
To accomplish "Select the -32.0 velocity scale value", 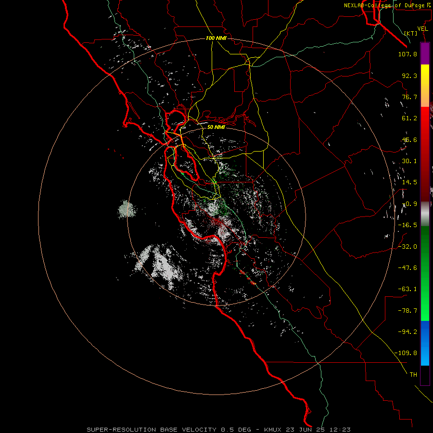I will [x=408, y=247].
